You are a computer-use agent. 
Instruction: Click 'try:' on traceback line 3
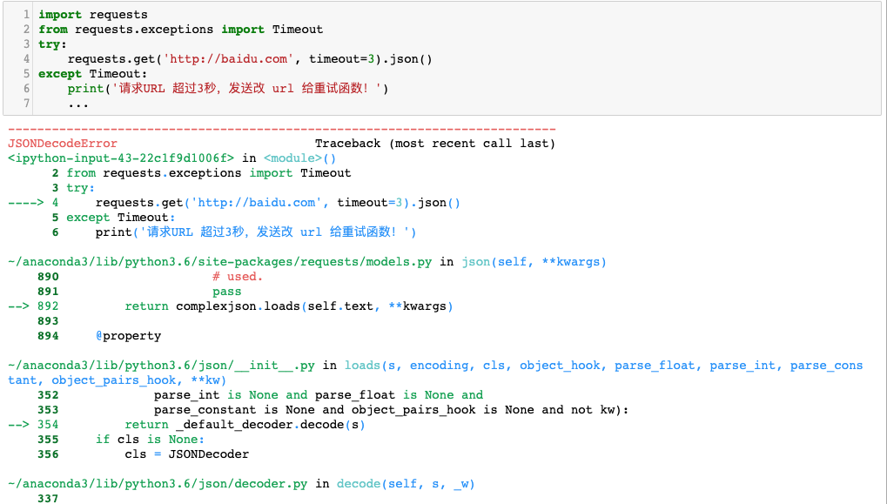coord(81,188)
